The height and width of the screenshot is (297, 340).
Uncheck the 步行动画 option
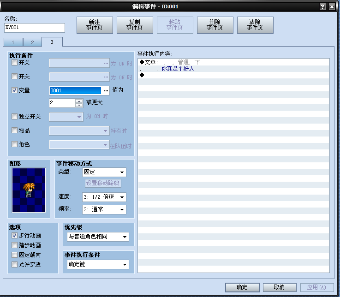pyautogui.click(x=14, y=235)
